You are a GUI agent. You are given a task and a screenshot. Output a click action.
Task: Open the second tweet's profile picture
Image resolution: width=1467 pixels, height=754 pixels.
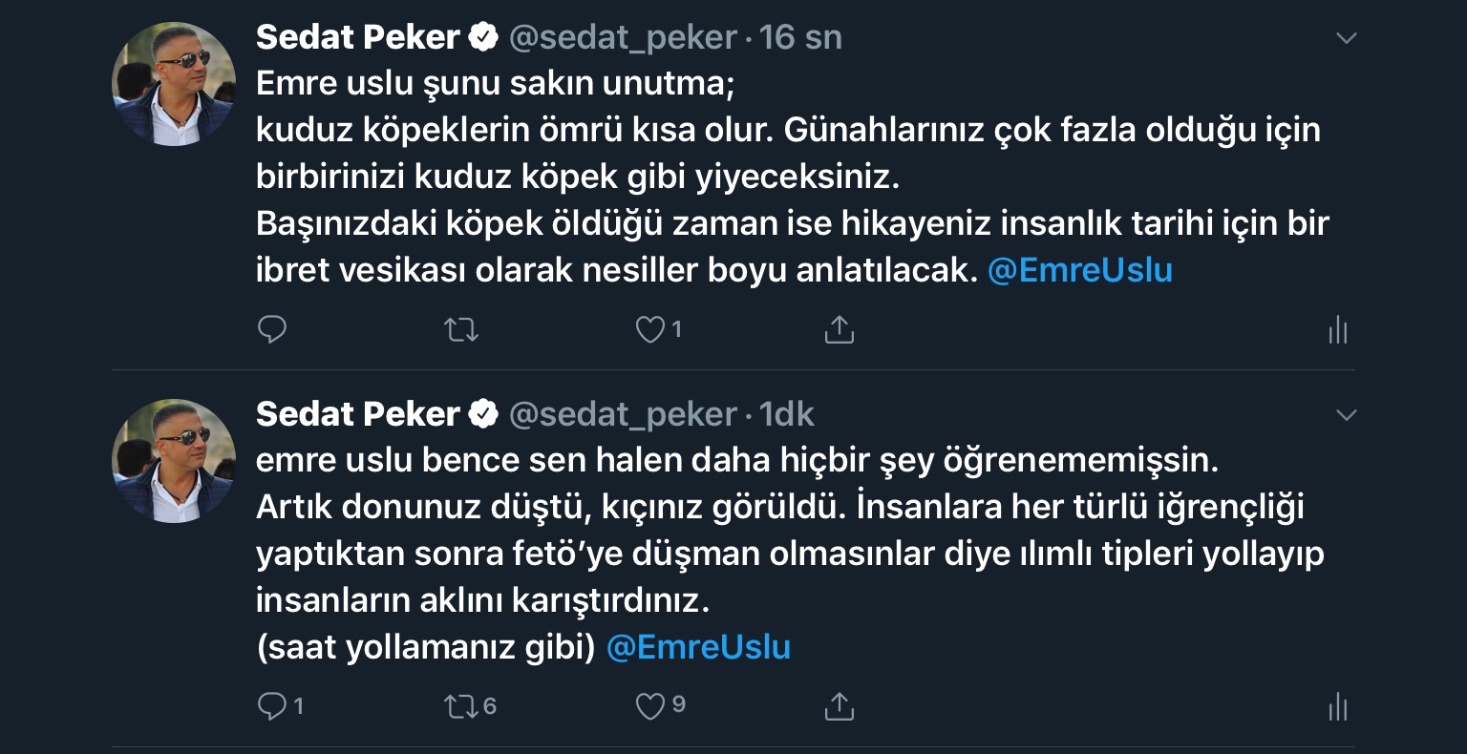point(174,460)
